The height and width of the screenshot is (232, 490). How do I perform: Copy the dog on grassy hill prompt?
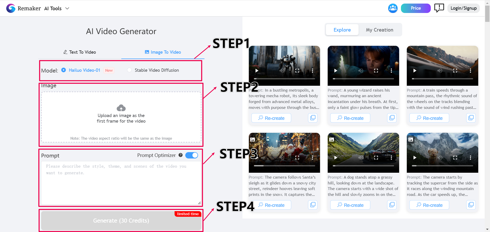point(392,205)
